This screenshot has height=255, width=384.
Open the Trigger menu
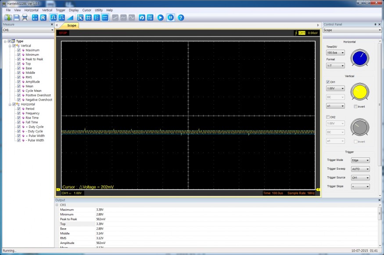click(x=61, y=10)
